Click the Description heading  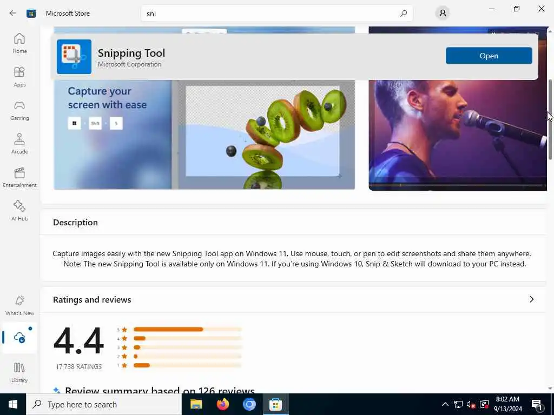coord(75,222)
